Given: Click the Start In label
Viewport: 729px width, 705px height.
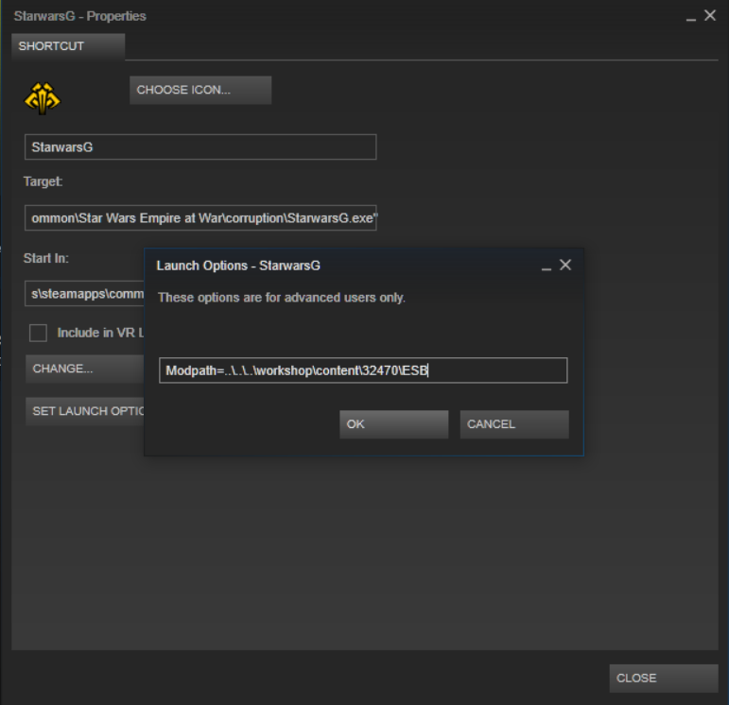Looking at the screenshot, I should [46, 258].
